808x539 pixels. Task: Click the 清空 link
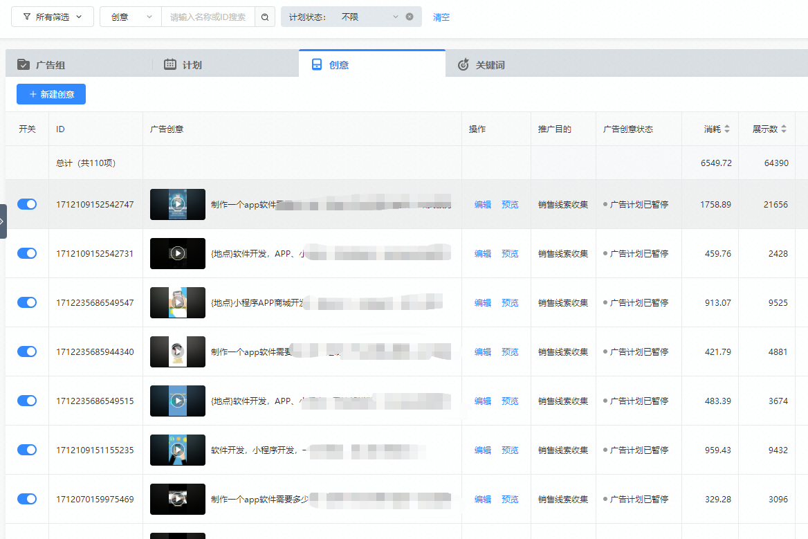[x=441, y=17]
